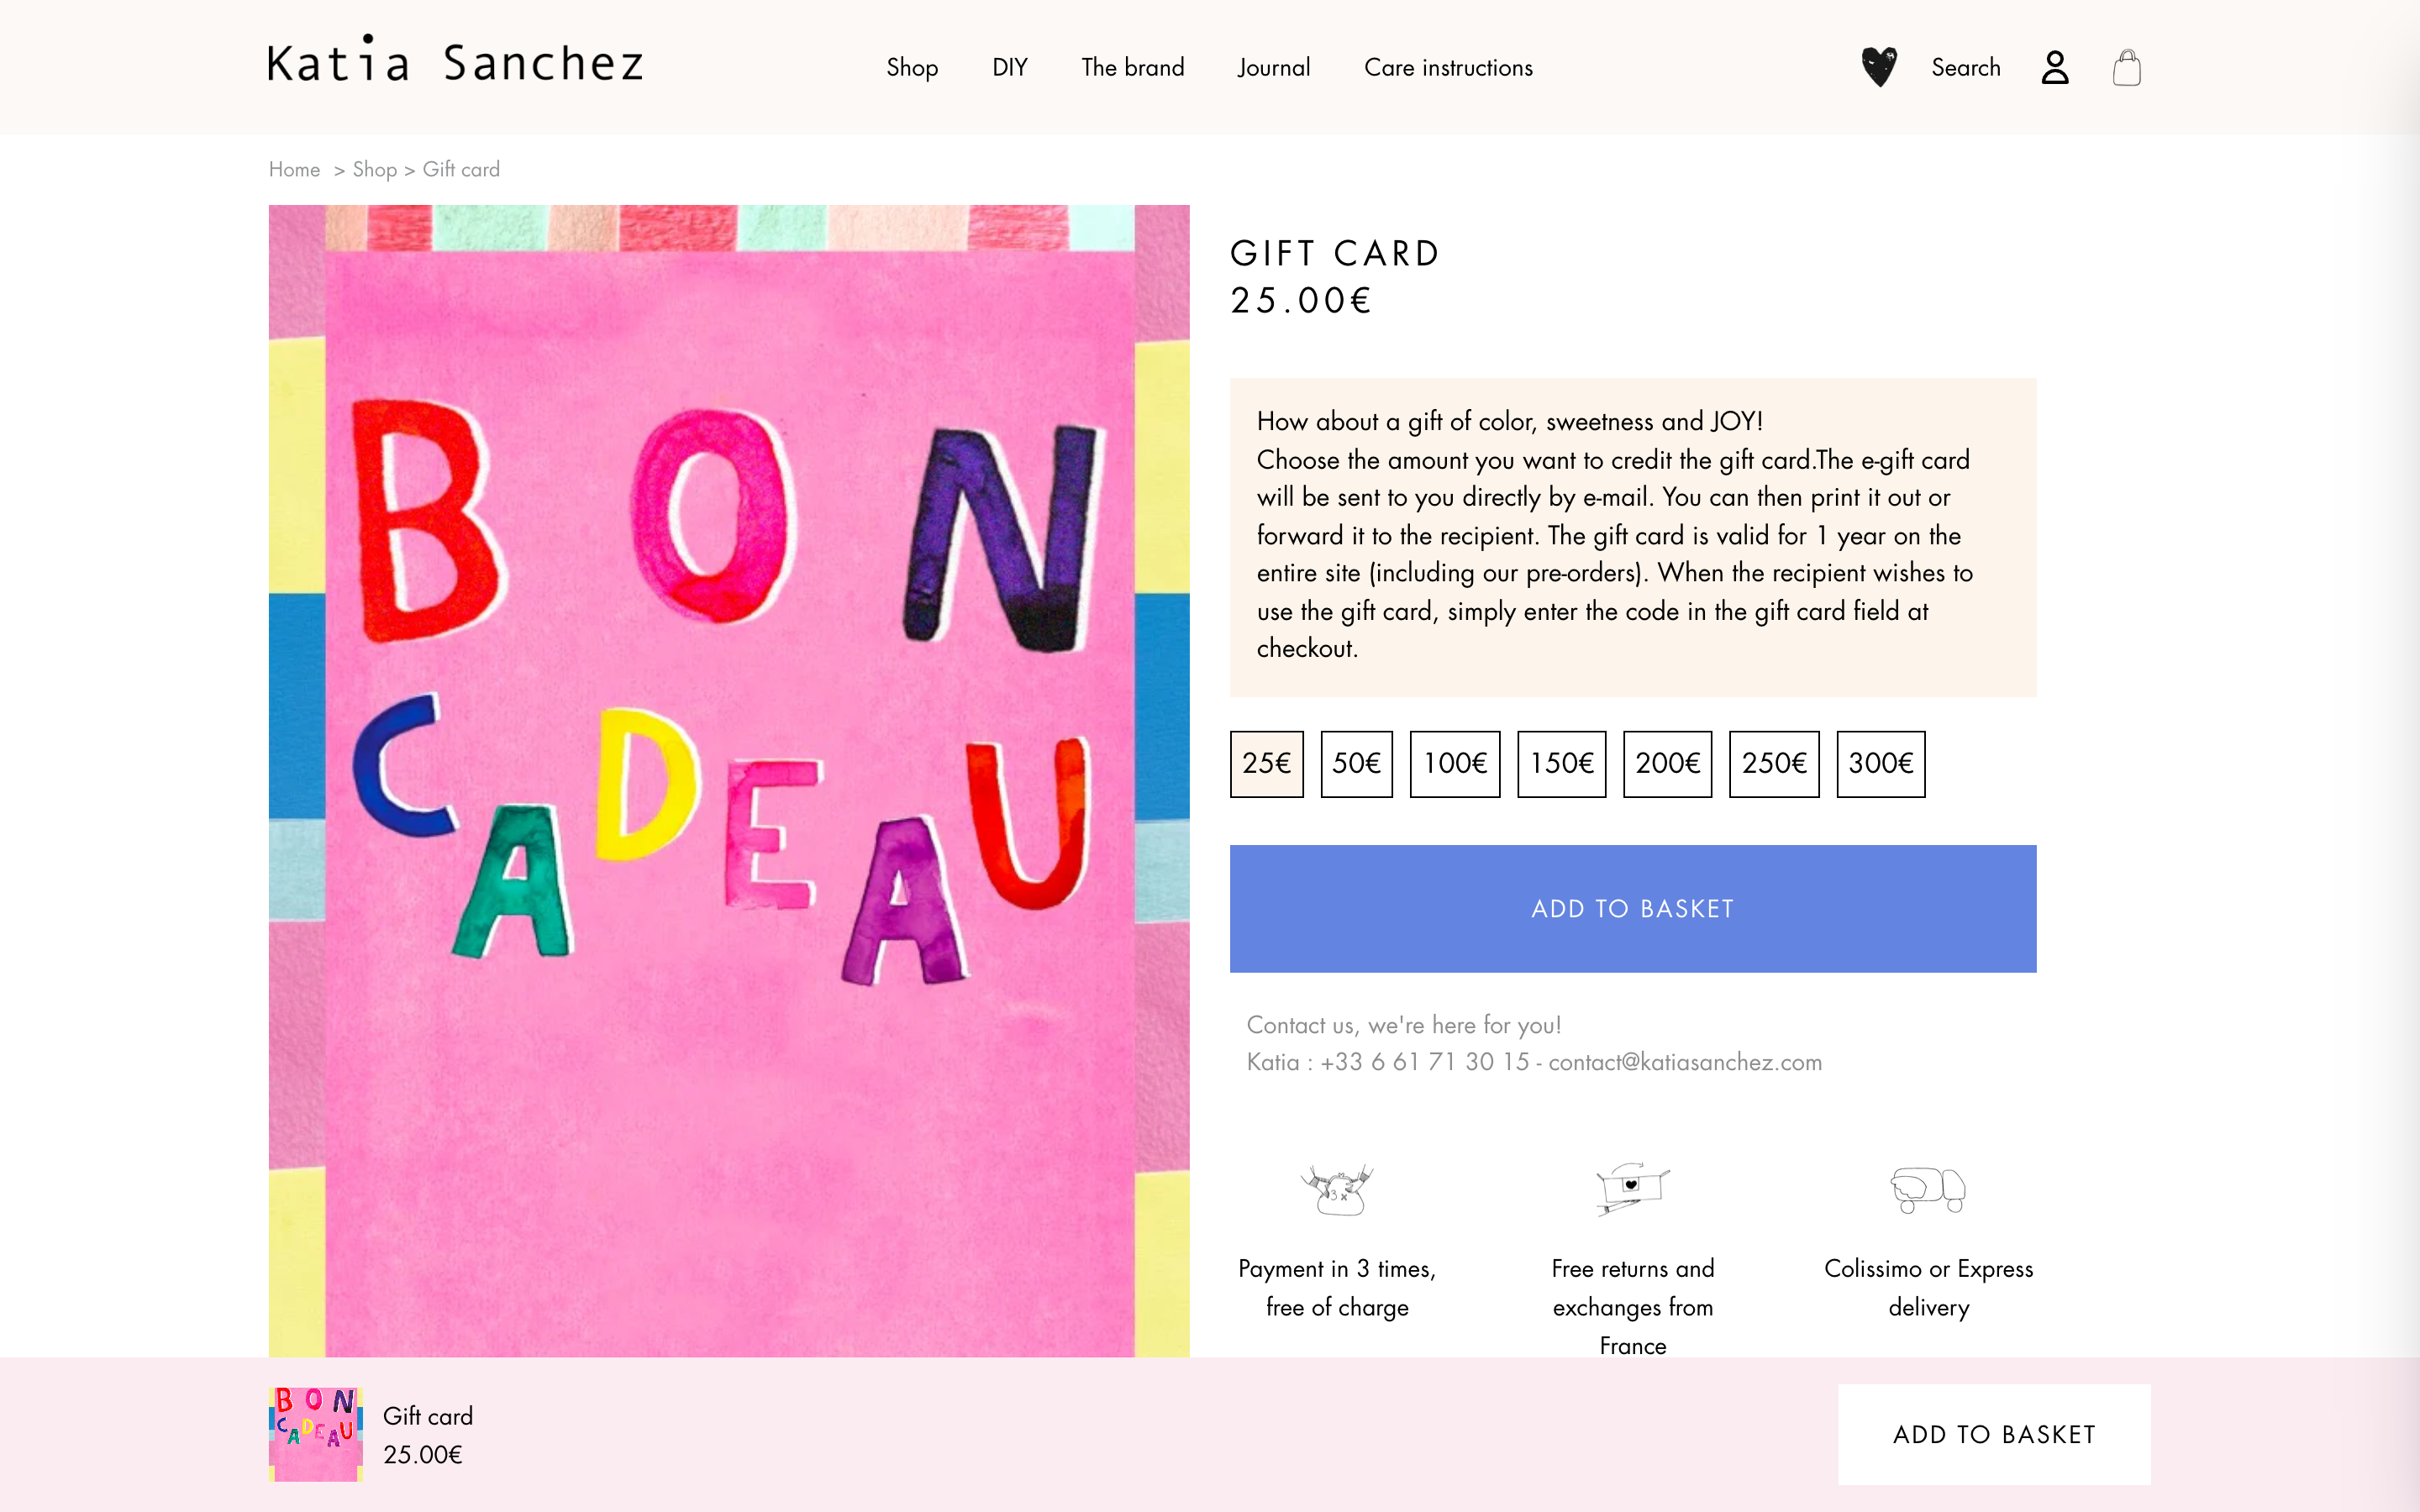Click the contact@katiasanchez.com email link
The height and width of the screenshot is (1512, 2420).
(1685, 1062)
